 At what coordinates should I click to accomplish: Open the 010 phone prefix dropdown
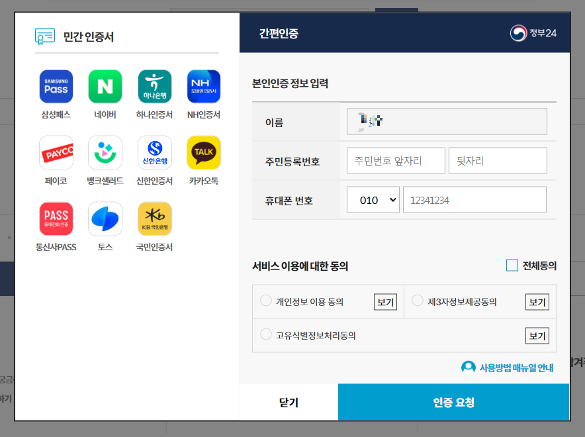[x=373, y=200]
